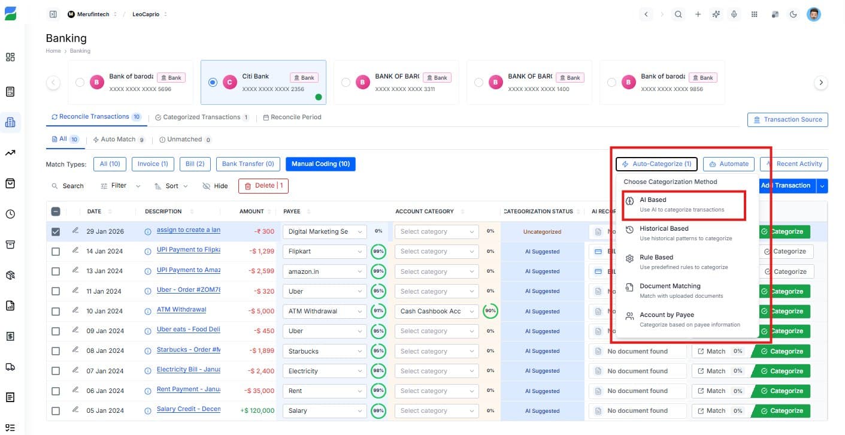Select the Banking icon in the sidebar
This screenshot has width=845, height=435.
click(10, 122)
